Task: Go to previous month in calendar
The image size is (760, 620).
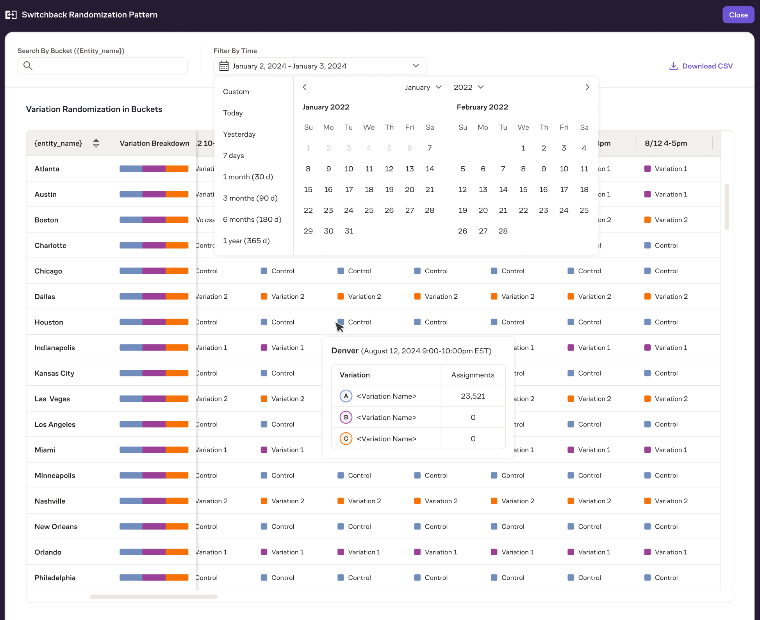Action: pyautogui.click(x=305, y=87)
